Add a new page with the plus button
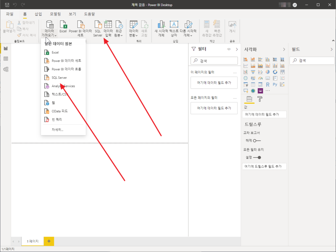The image size is (336, 252). (49, 241)
